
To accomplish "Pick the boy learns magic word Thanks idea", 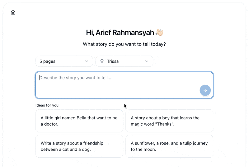I will click(169, 121).
